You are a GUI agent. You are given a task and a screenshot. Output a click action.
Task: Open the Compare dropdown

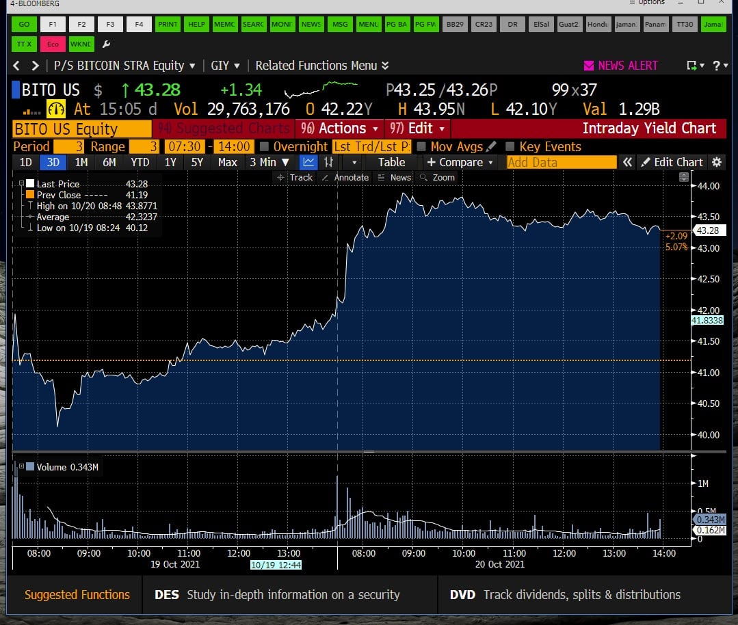coord(460,162)
